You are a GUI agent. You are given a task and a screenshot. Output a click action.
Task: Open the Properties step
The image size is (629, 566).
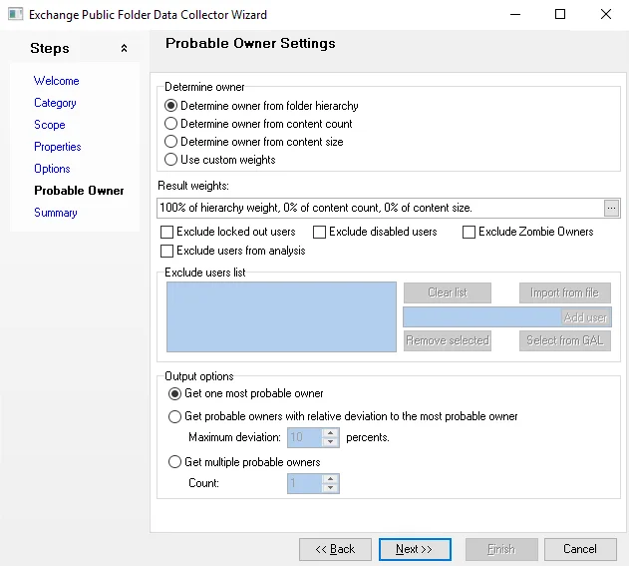58,147
